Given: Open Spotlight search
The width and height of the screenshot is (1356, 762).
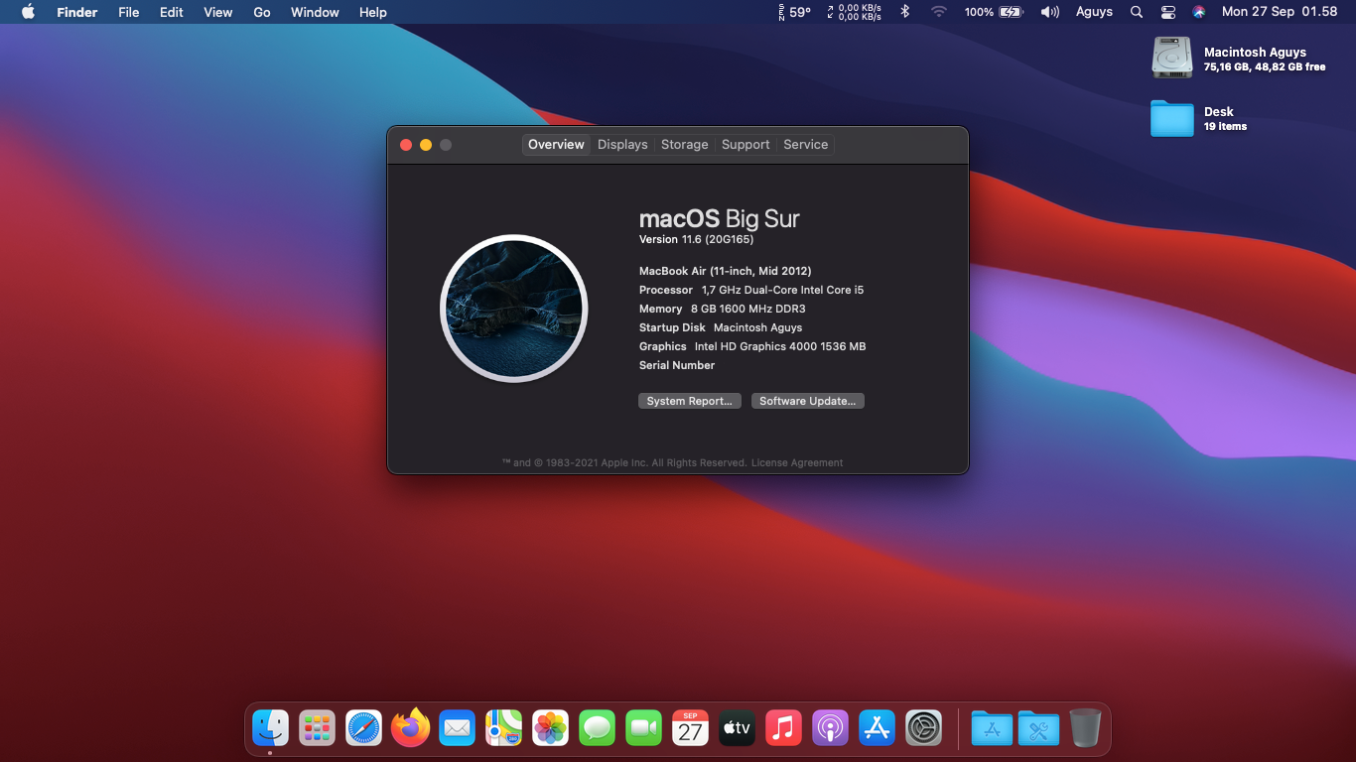Looking at the screenshot, I should pos(1137,12).
